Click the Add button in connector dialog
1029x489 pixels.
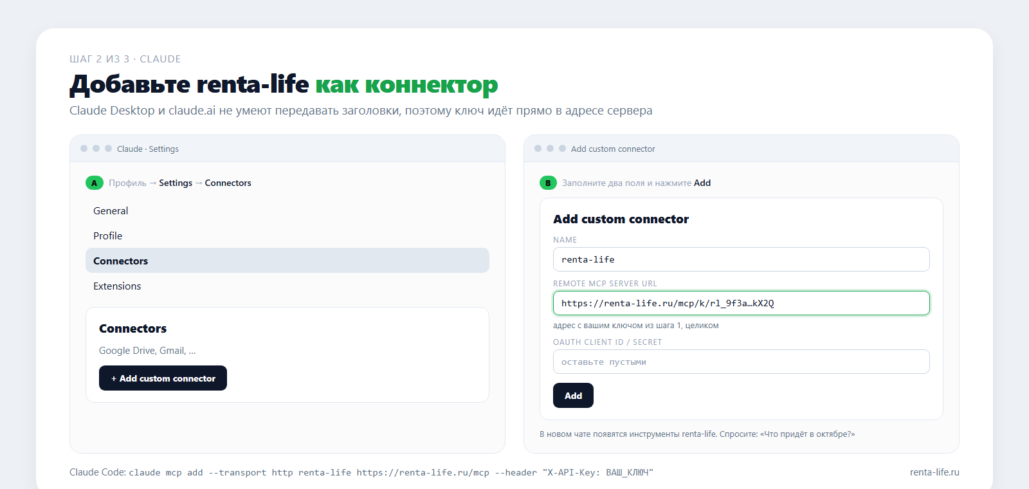(x=573, y=396)
